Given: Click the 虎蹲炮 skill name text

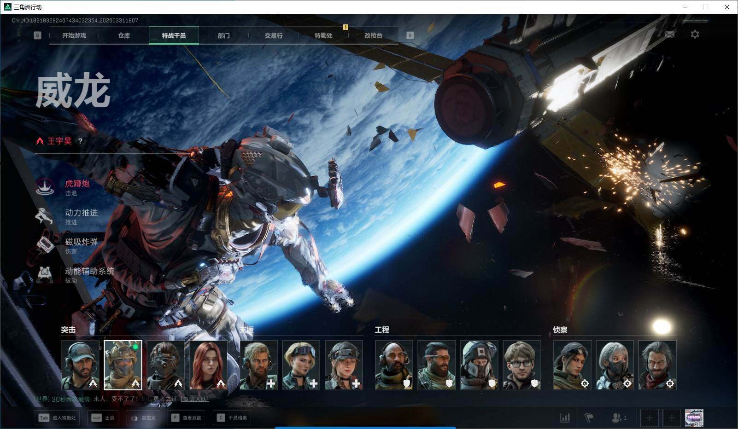Looking at the screenshot, I should coord(77,184).
